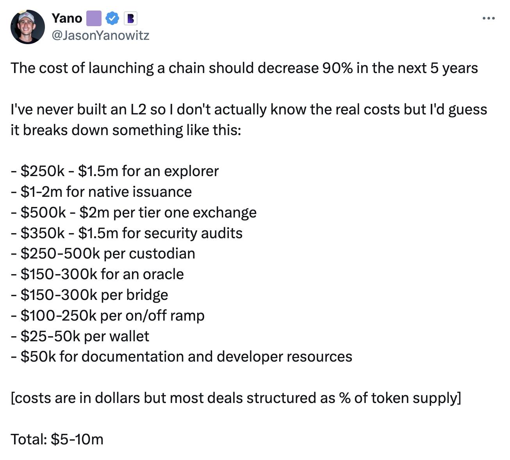Viewport: 510px width, 460px height.
Task: Click the '$250k - $1.5m for an explorer' line
Action: (115, 171)
